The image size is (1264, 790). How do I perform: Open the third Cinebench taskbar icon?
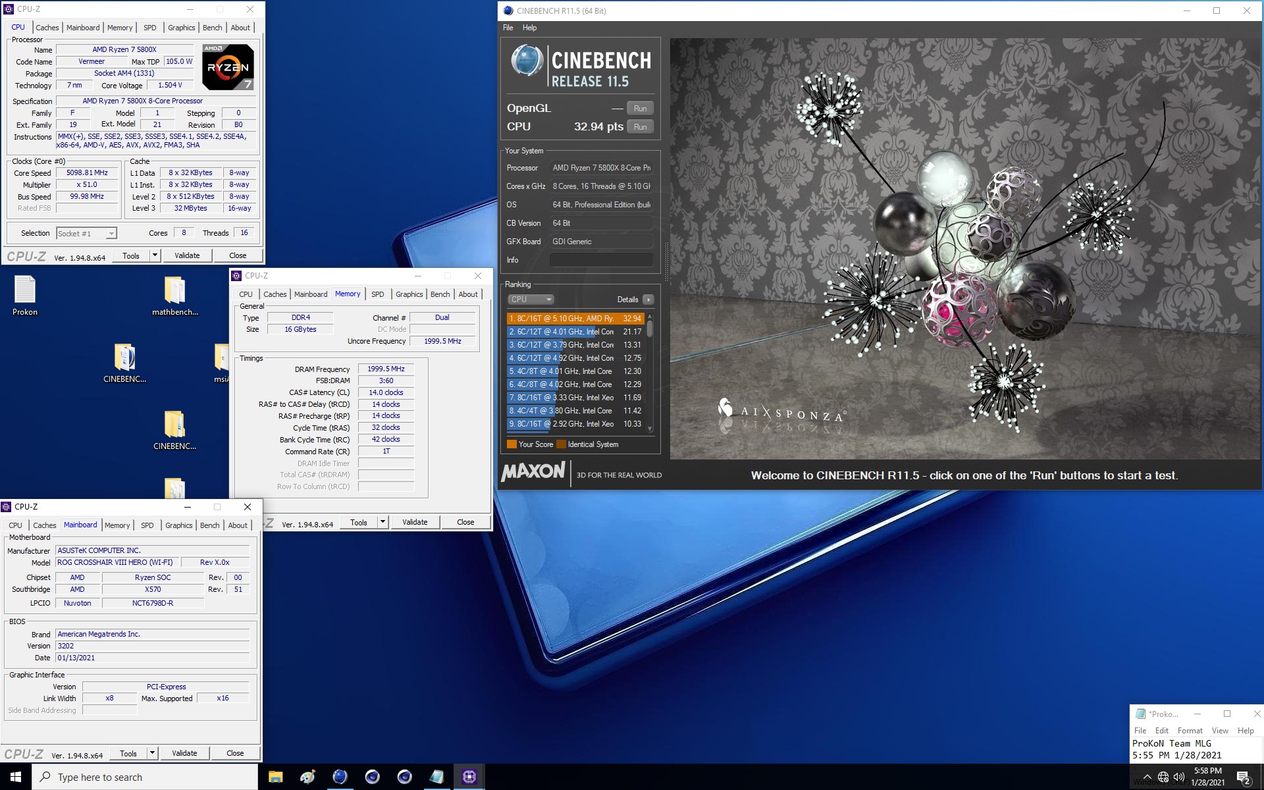click(x=404, y=777)
